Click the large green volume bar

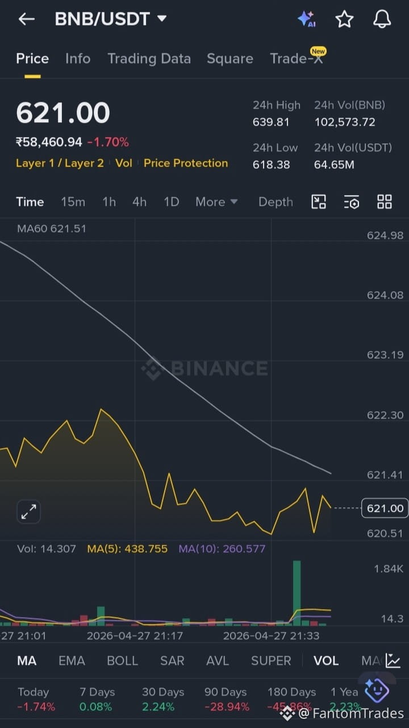pos(297,593)
